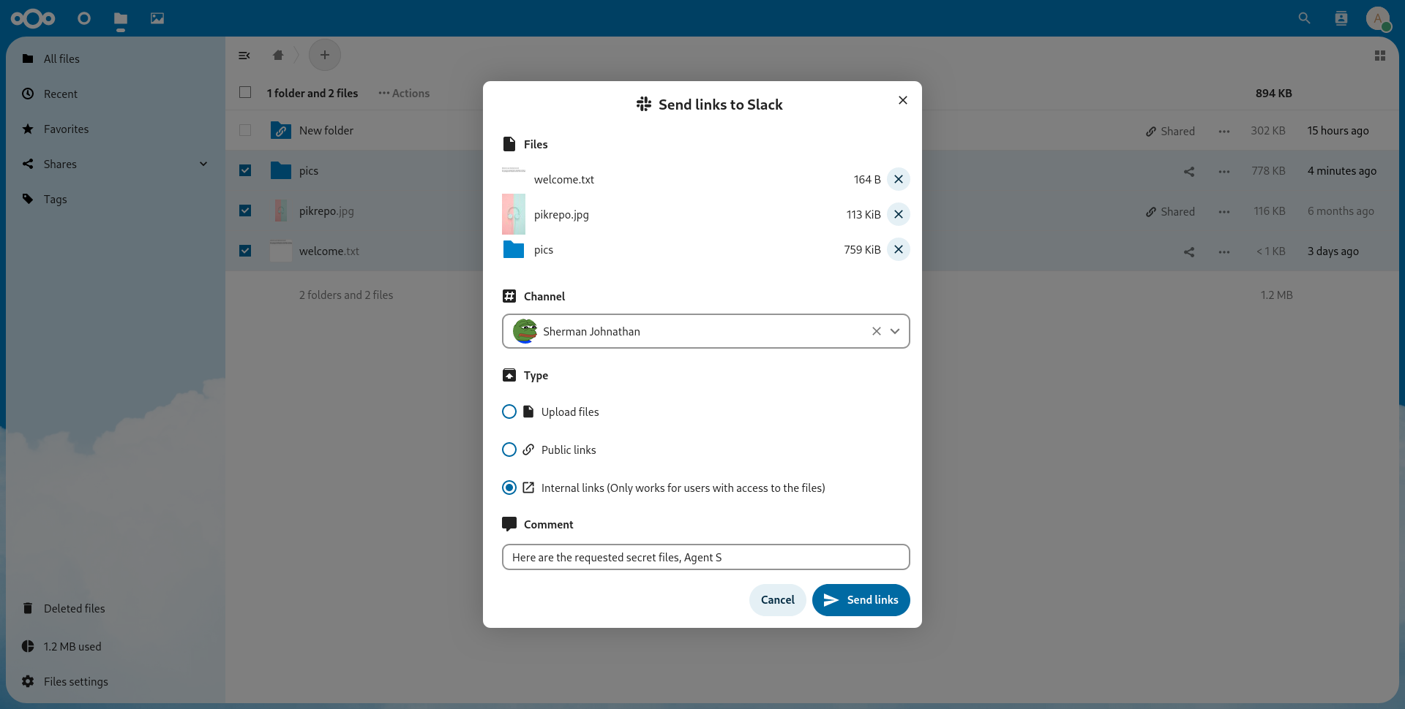Open the user avatar menu
1405x709 pixels.
point(1378,18)
